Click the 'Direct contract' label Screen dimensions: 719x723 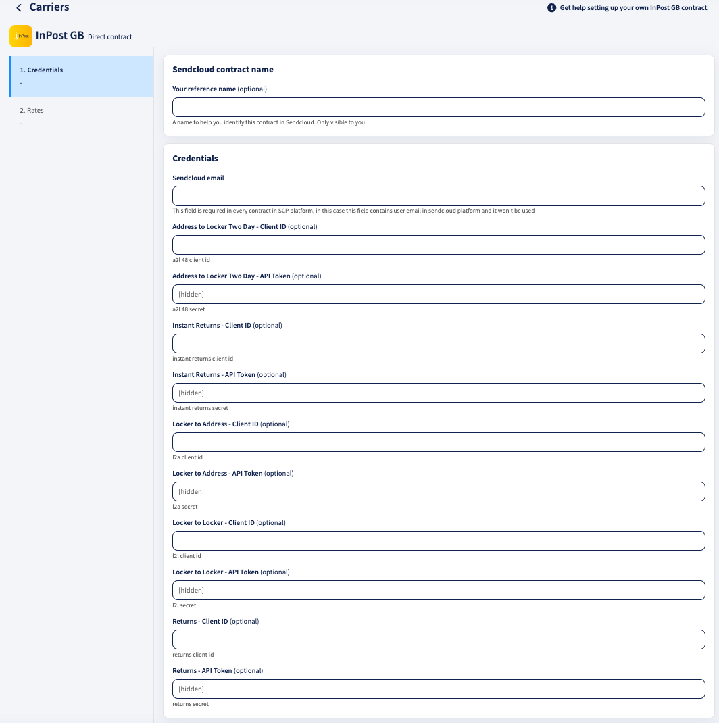[x=109, y=37]
